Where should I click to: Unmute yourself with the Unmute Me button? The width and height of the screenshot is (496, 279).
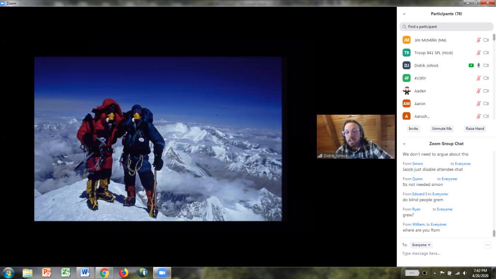[x=442, y=129]
